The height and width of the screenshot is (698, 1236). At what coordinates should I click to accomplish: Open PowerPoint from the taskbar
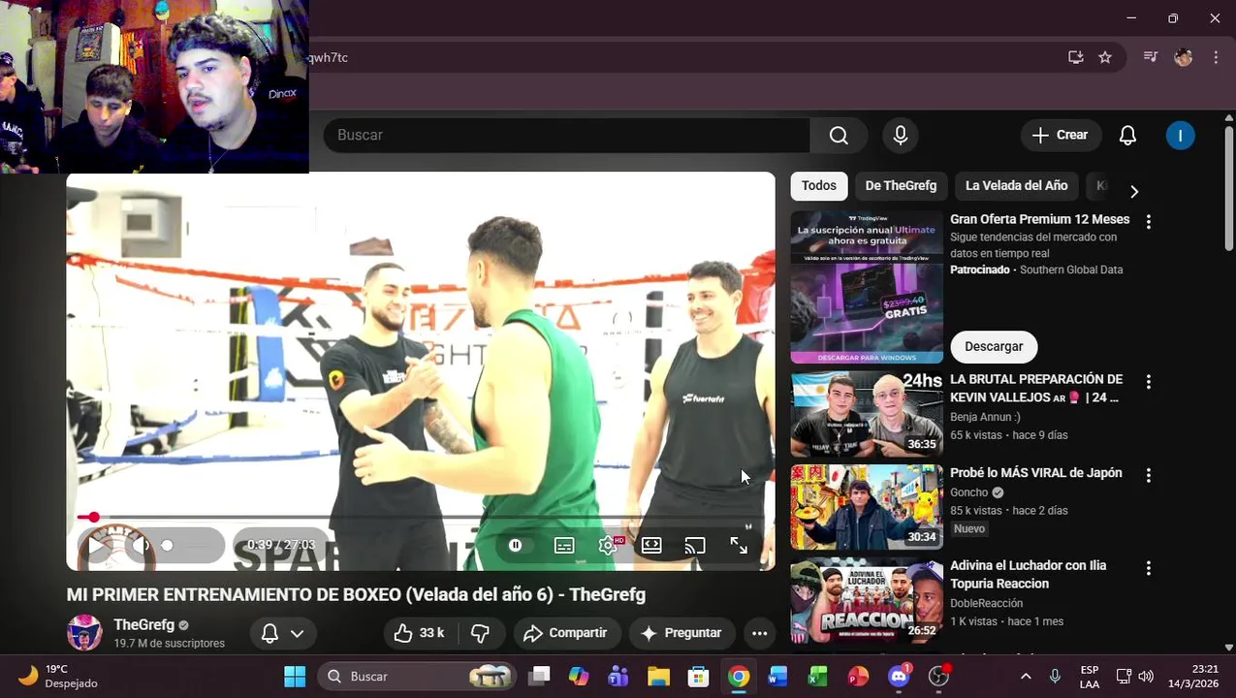point(858,677)
